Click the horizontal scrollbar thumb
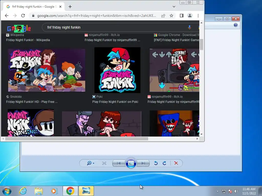 click(77, 139)
